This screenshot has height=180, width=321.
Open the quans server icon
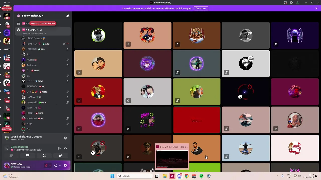[x=7, y=49]
